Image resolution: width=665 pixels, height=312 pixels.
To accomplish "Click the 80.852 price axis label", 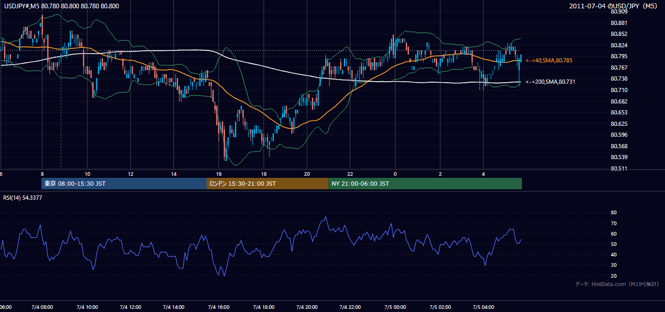I will pyautogui.click(x=619, y=34).
